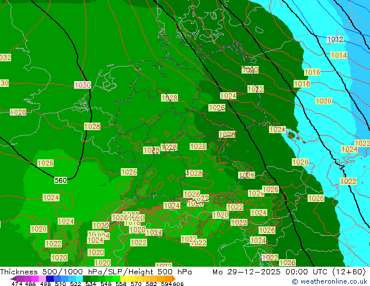Click the purple arrow at legend's left end

tap(13, 278)
